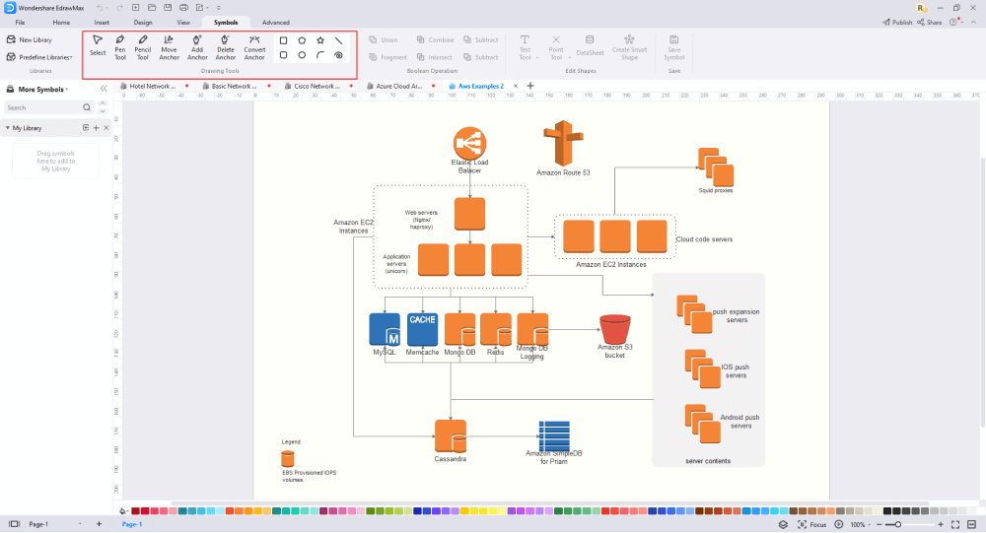This screenshot has height=533, width=986.
Task: Open the layers icon in status bar
Action: point(783,524)
